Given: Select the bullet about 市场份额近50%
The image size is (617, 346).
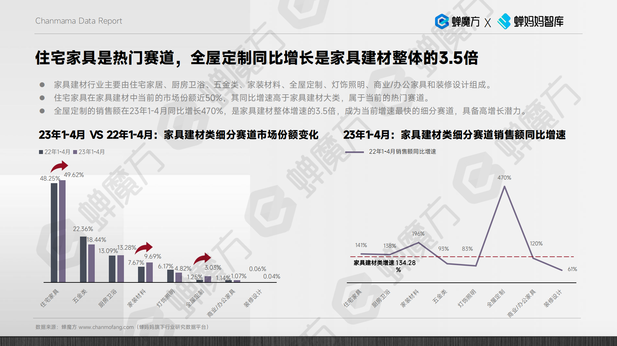Looking at the screenshot, I should (242, 98).
